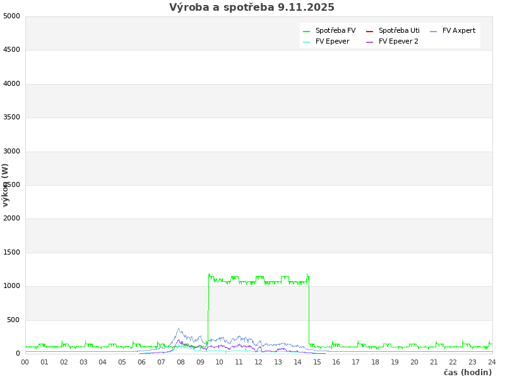This screenshot has height=379, width=505.
Task: Click the 3500 tick on the power axis
Action: pyautogui.click(x=11, y=117)
